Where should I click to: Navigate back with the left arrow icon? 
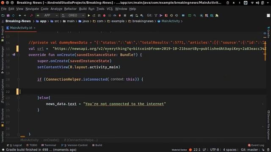20,16
